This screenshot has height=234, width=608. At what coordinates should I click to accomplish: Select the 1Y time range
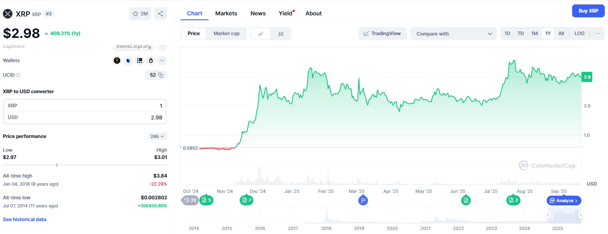coord(548,33)
